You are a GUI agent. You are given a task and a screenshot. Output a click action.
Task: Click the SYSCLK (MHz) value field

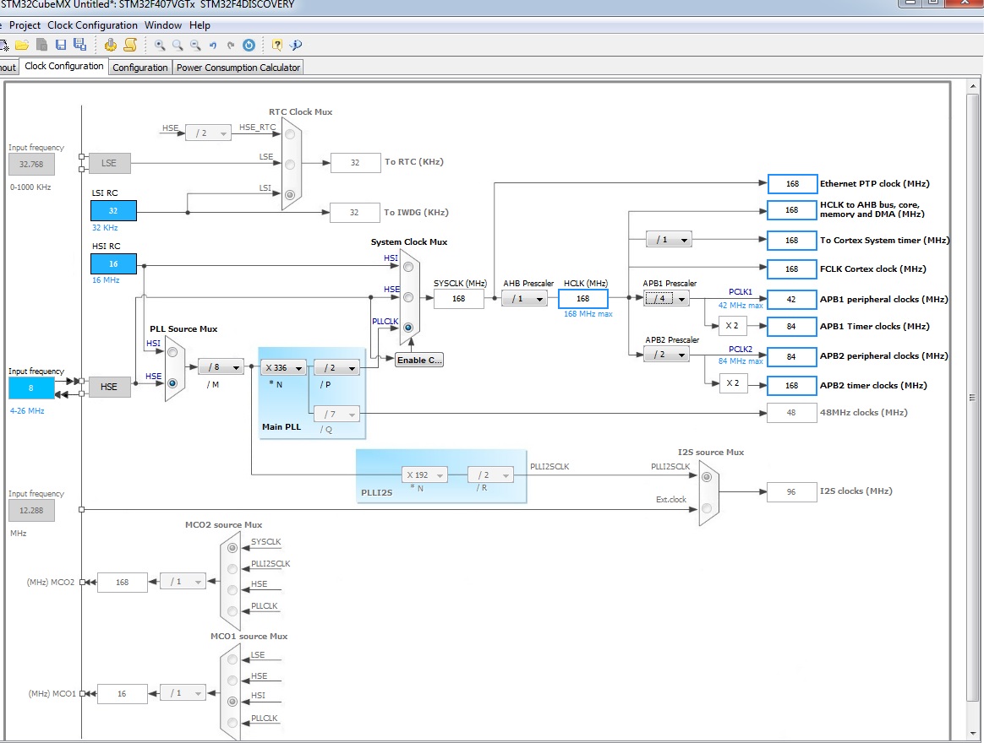coord(459,299)
